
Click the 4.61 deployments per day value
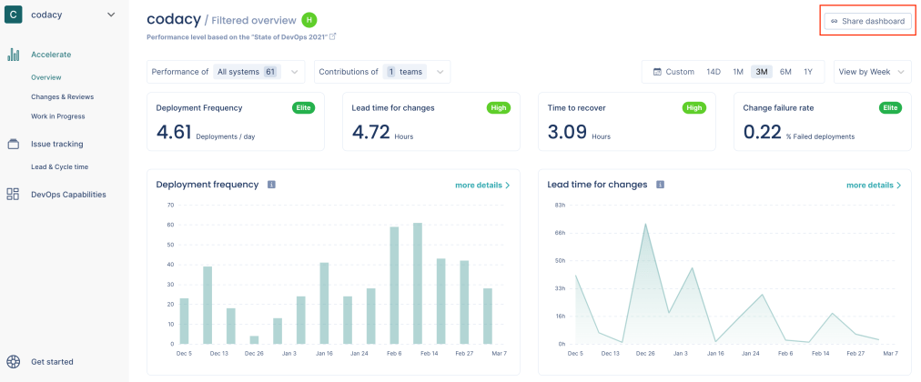tap(174, 132)
